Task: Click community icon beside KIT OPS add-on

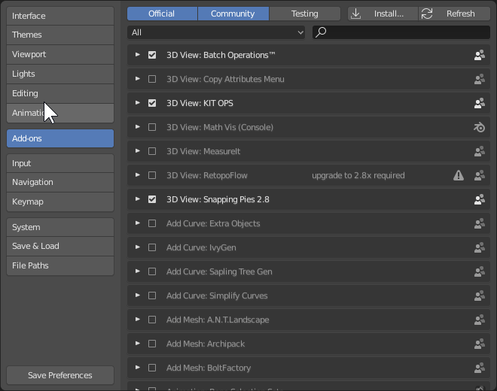Action: (x=479, y=103)
